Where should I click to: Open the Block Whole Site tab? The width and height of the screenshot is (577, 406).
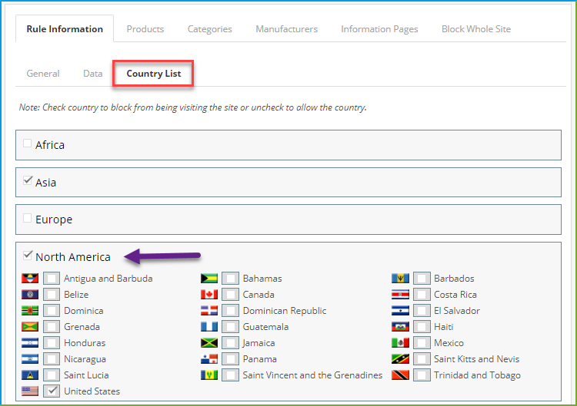click(476, 29)
